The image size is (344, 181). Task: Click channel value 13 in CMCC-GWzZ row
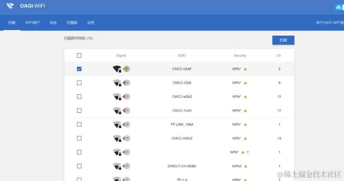(x=279, y=138)
